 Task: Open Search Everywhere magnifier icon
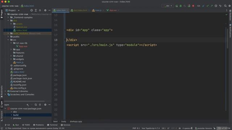[225, 6]
